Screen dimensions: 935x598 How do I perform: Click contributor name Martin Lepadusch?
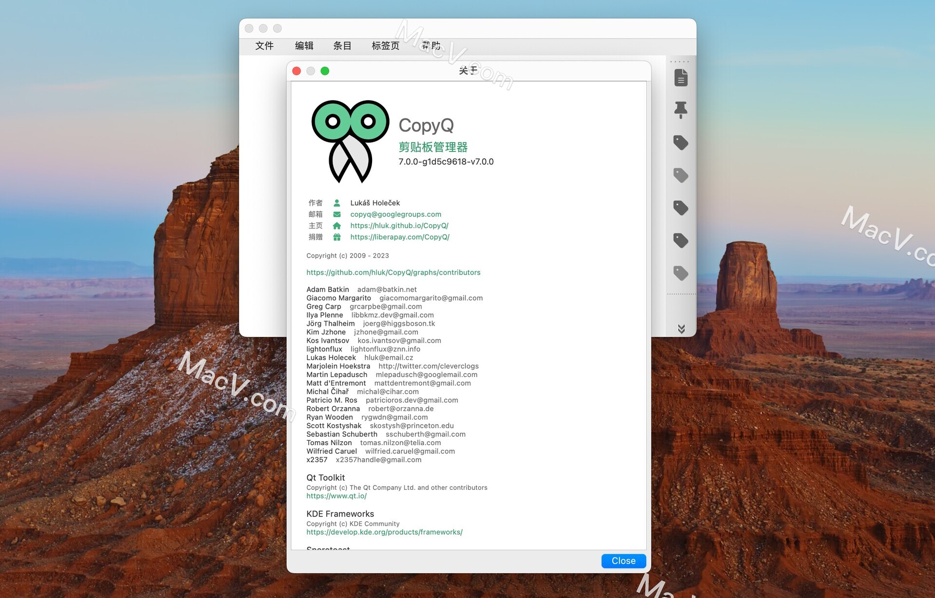[x=337, y=375]
